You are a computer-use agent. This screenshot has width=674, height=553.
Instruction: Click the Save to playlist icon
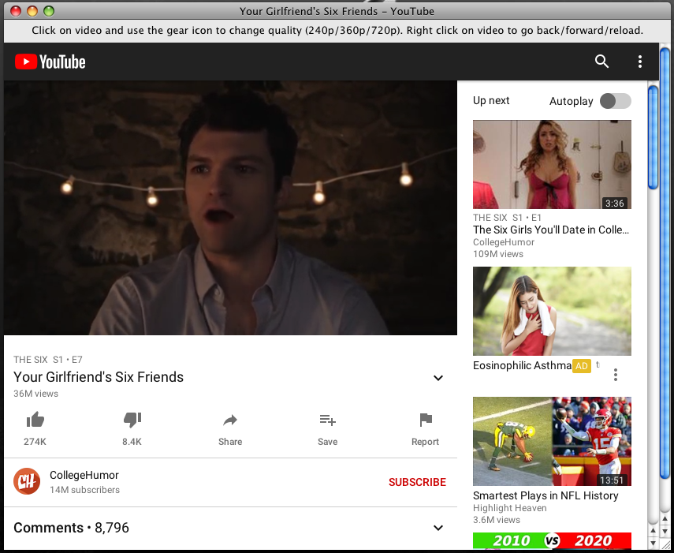coord(328,420)
